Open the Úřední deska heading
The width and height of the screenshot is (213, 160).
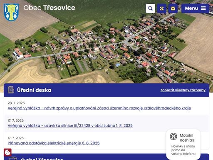pyautogui.click(x=34, y=90)
